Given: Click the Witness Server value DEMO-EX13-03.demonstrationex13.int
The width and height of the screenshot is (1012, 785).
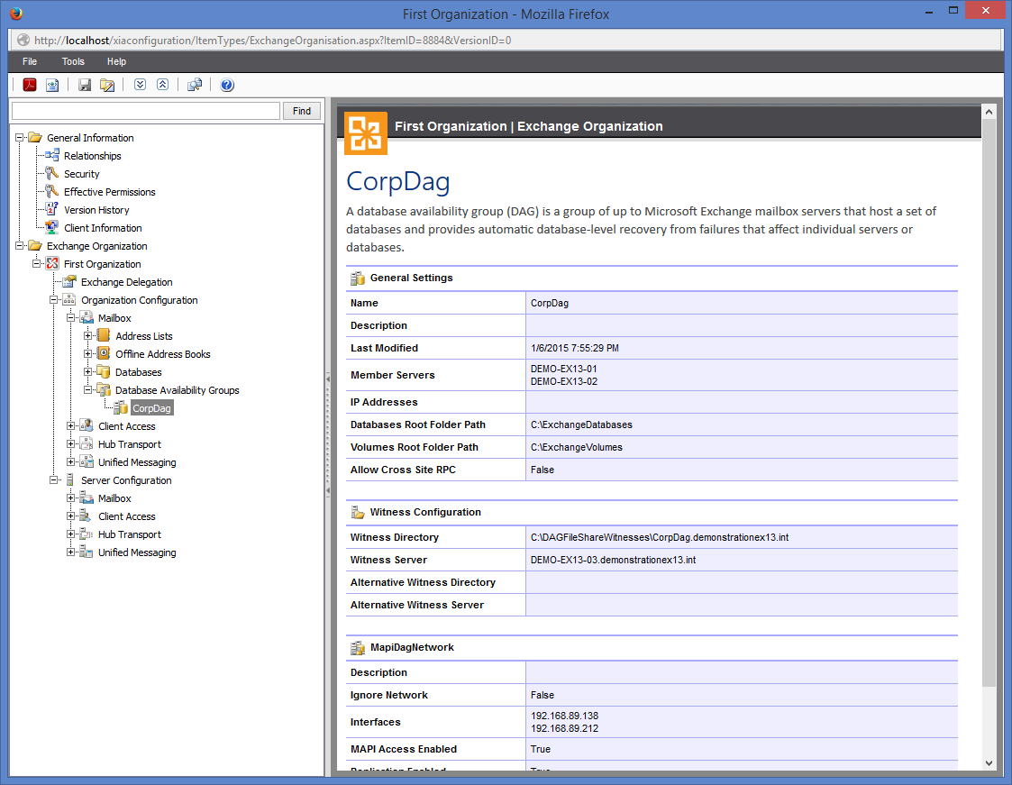Looking at the screenshot, I should pyautogui.click(x=613, y=560).
